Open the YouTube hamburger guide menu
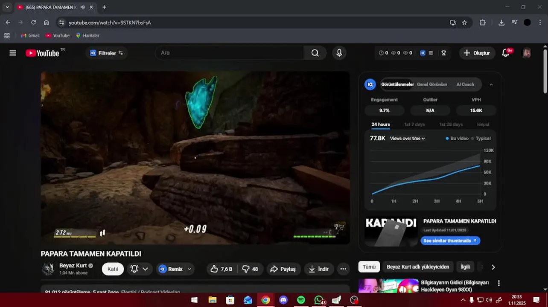 point(13,53)
